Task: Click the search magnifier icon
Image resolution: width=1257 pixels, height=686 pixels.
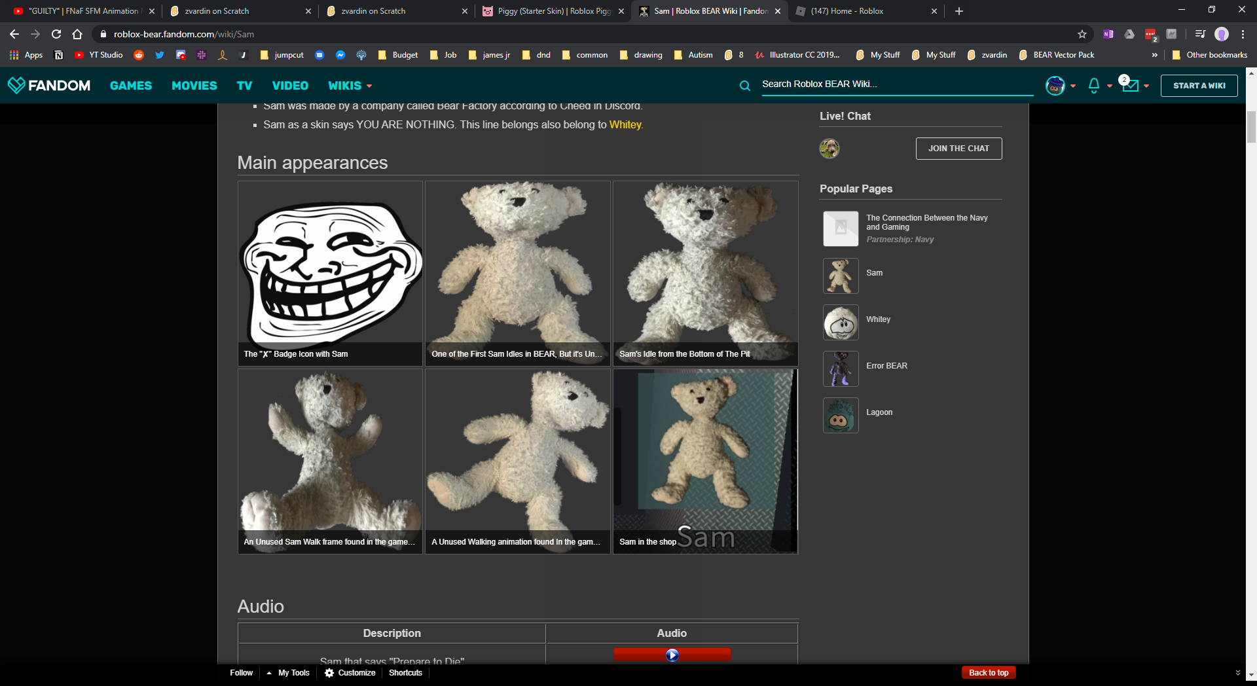Action: point(745,85)
